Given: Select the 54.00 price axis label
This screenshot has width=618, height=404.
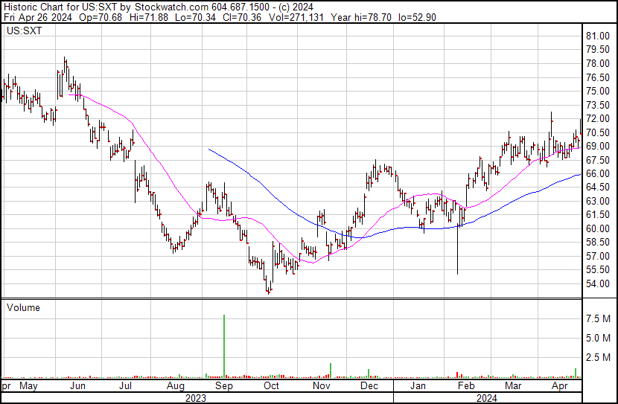Looking at the screenshot, I should point(598,283).
